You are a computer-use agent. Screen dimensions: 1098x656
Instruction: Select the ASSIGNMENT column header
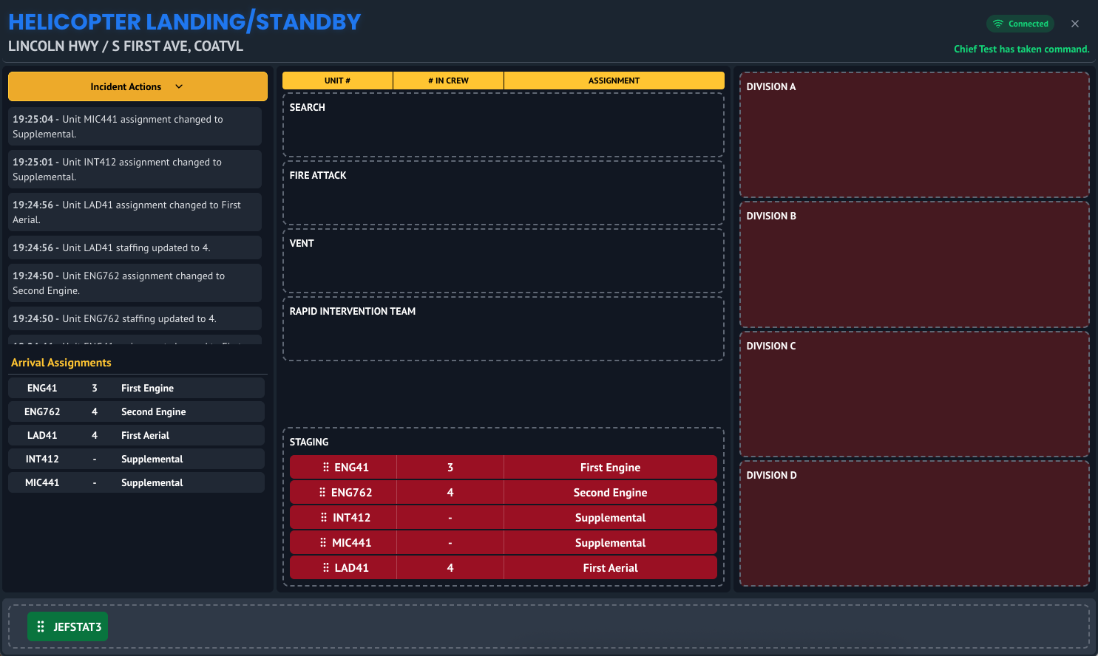click(614, 81)
